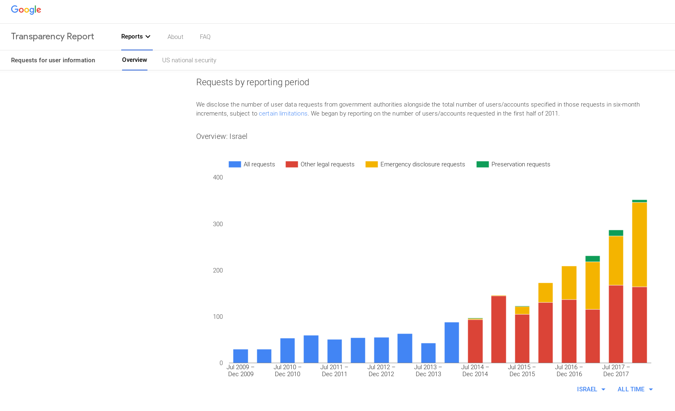The width and height of the screenshot is (675, 411).
Task: Select the Overview tab
Action: [134, 60]
